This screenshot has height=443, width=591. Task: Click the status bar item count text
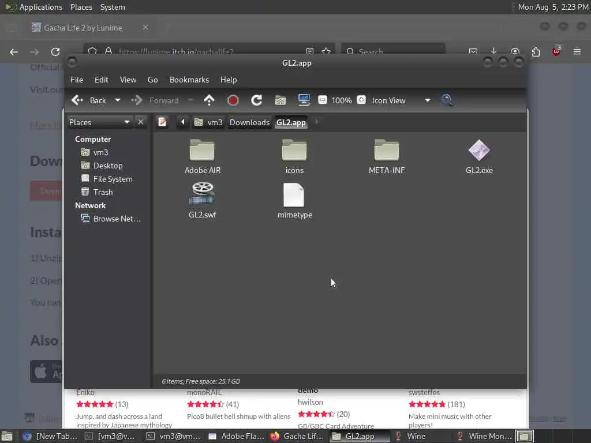[201, 381]
